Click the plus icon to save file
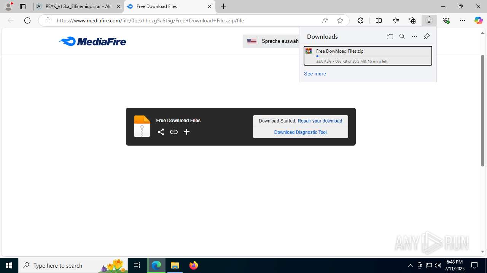Image resolution: width=487 pixels, height=273 pixels. [x=186, y=132]
